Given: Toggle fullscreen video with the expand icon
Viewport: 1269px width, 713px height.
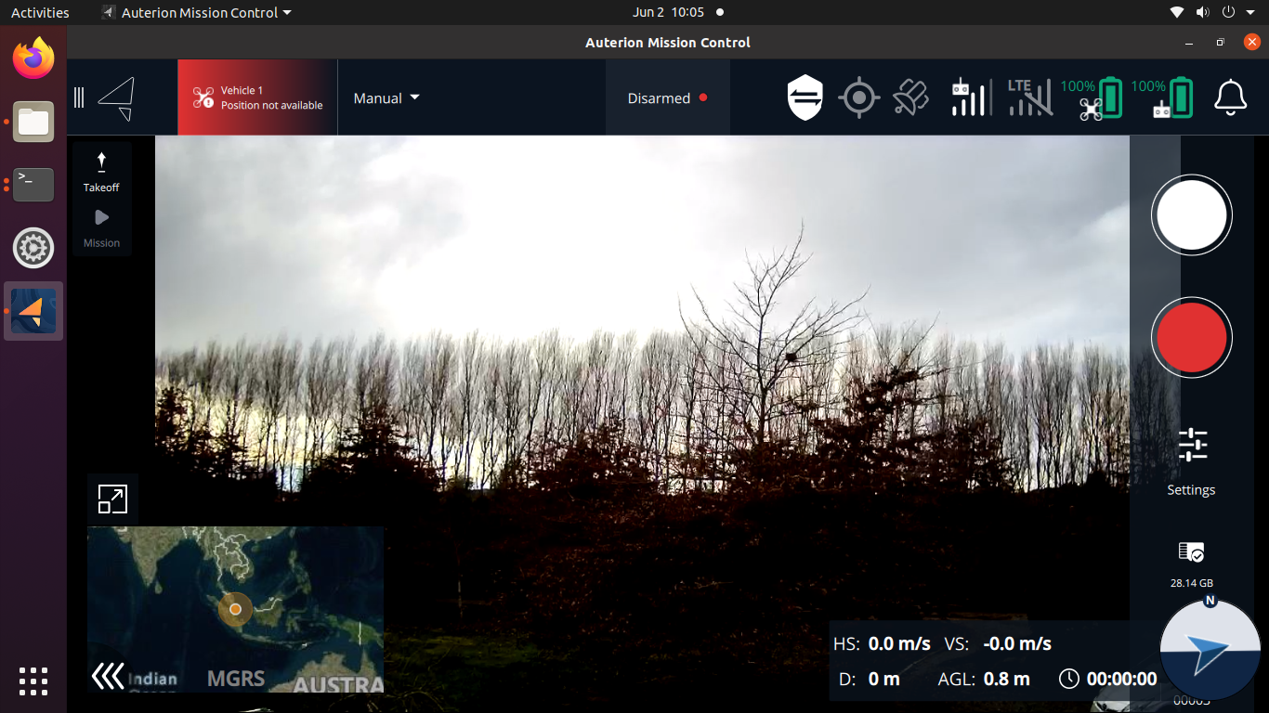Looking at the screenshot, I should pyautogui.click(x=111, y=499).
